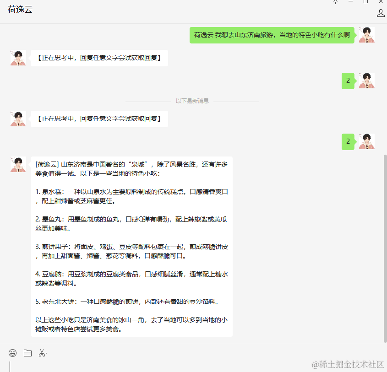Select the first green '2' message
387x372 pixels.
[x=348, y=81]
